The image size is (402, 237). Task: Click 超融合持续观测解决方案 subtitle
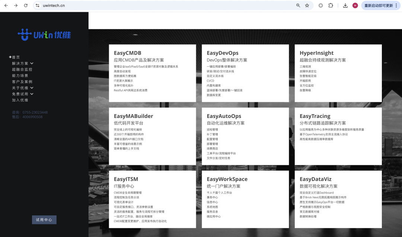coord(323,60)
